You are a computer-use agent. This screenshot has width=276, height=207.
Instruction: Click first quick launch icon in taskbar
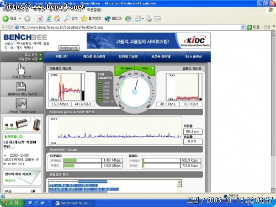pos(30,203)
